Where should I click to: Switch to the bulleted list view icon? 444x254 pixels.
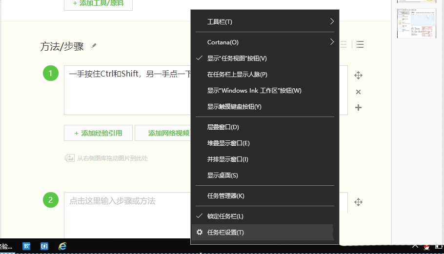(360, 44)
